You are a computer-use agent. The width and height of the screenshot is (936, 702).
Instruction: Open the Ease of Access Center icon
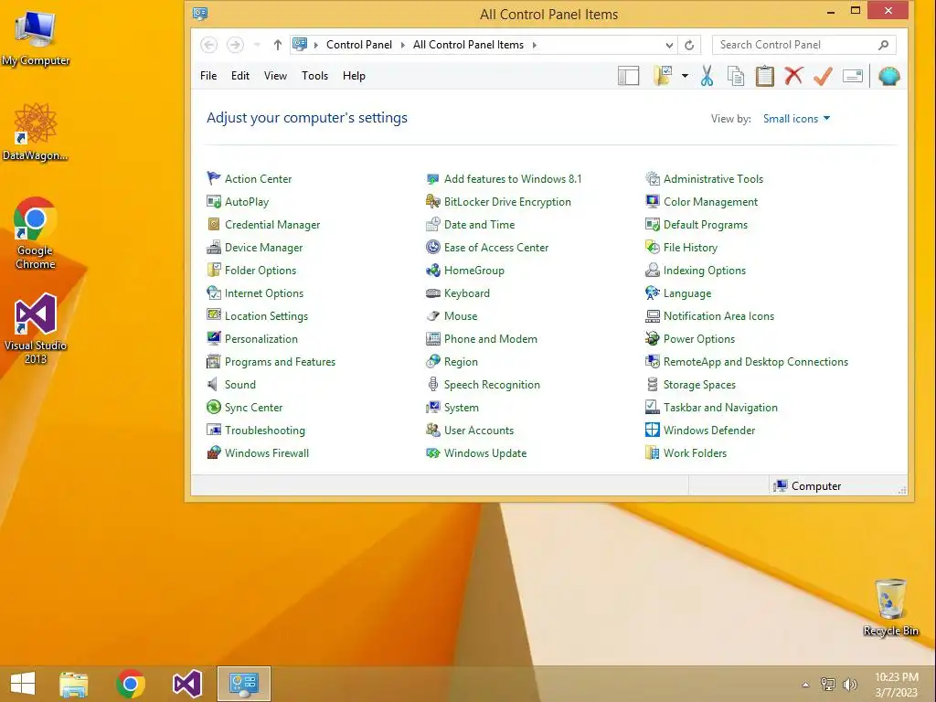point(432,247)
